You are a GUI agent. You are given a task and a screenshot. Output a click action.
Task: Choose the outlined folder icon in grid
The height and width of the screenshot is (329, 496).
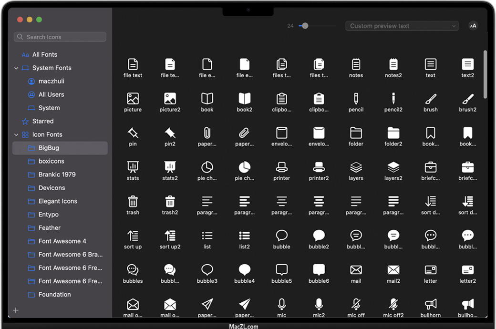click(356, 133)
